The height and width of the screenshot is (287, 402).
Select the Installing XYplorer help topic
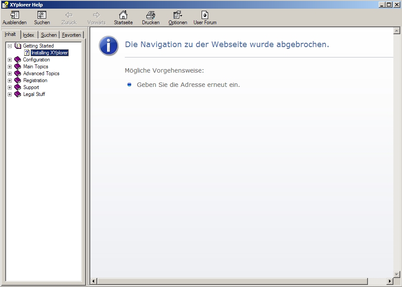point(49,52)
